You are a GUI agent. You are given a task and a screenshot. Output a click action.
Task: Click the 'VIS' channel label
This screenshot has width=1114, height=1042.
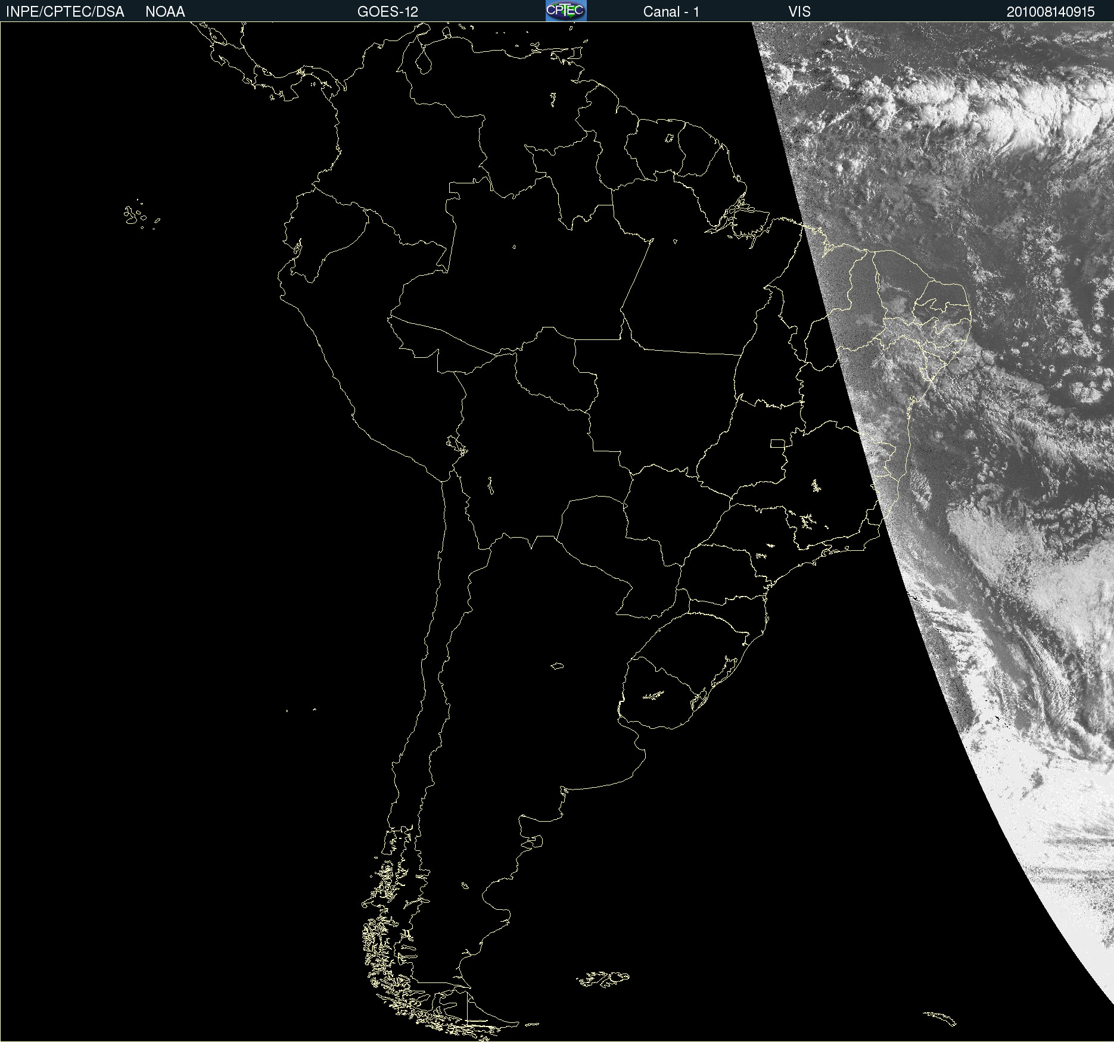coord(799,12)
